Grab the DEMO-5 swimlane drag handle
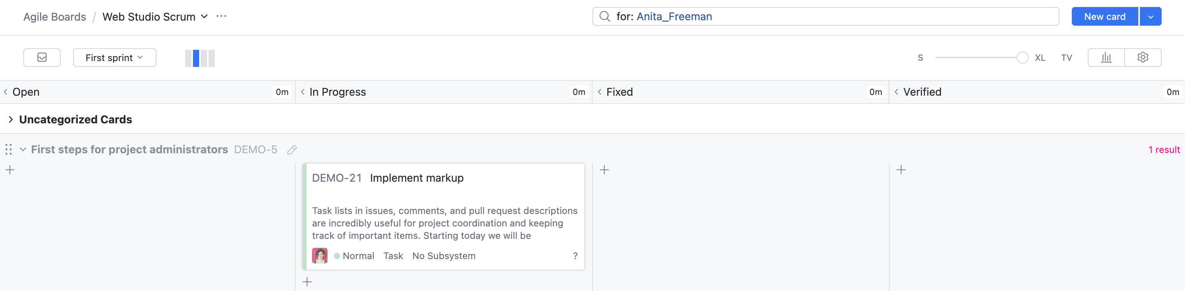 point(9,149)
